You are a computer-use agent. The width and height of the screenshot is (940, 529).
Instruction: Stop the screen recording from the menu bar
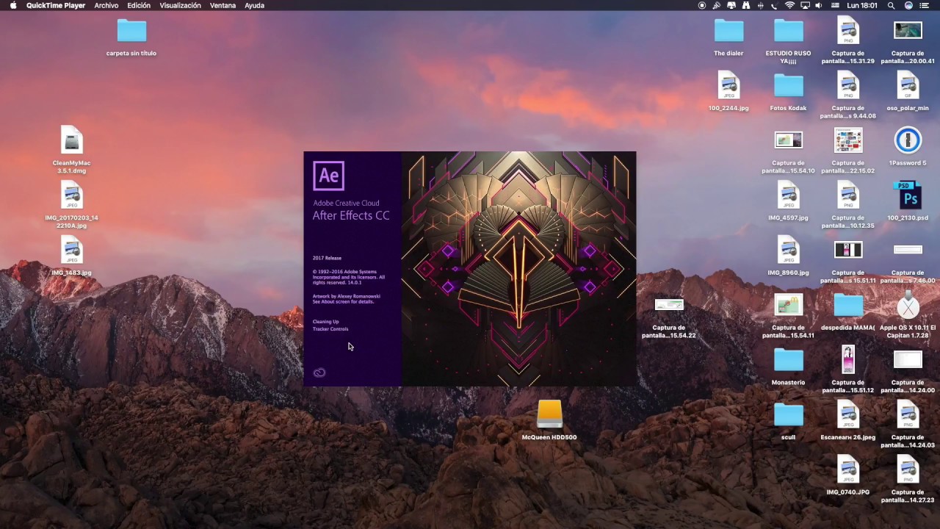coord(702,5)
